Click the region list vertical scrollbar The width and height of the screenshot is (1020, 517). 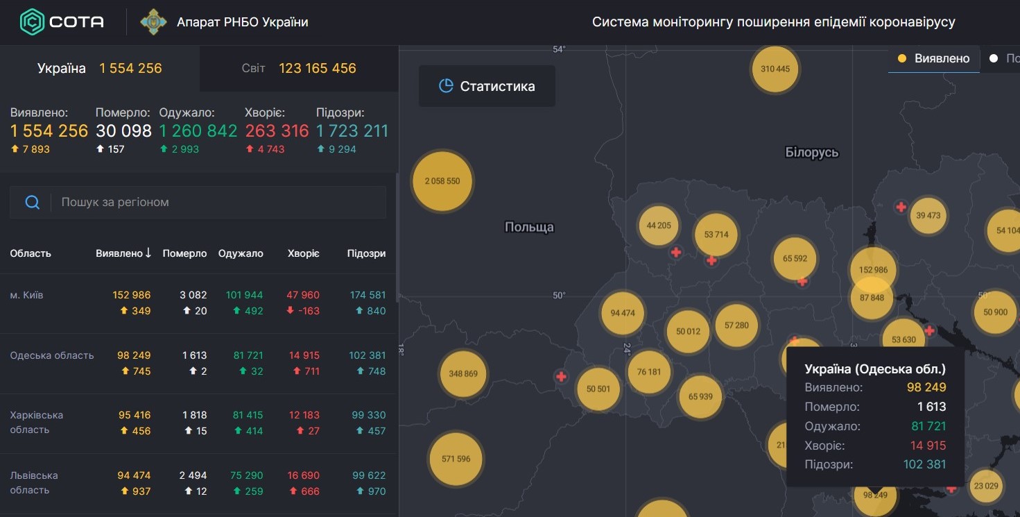397,237
